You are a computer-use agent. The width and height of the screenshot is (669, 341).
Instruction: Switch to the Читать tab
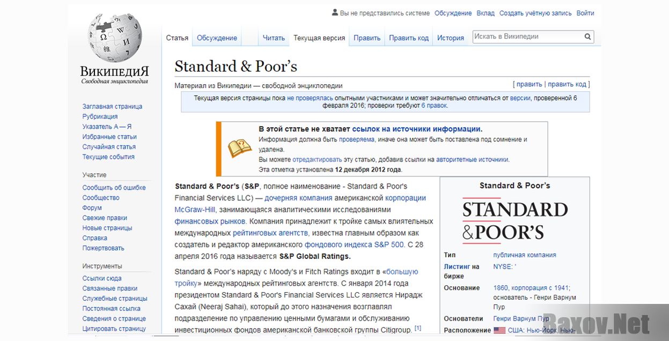coord(274,38)
